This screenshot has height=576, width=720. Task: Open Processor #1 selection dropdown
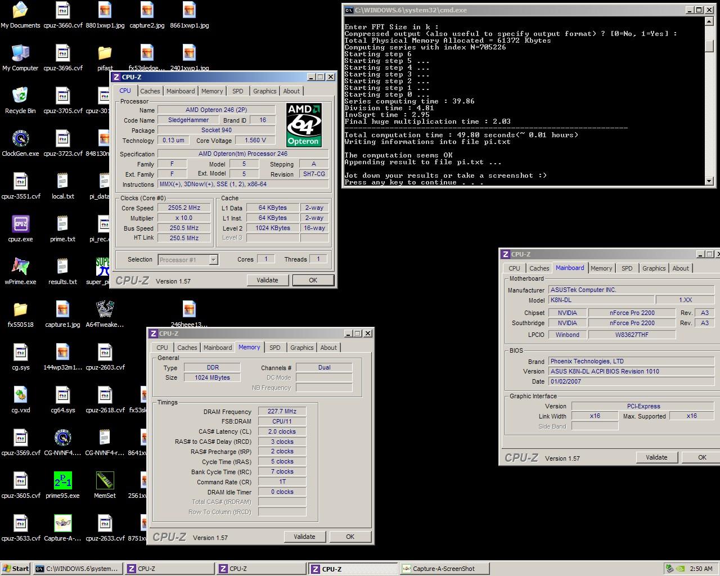coord(188,260)
